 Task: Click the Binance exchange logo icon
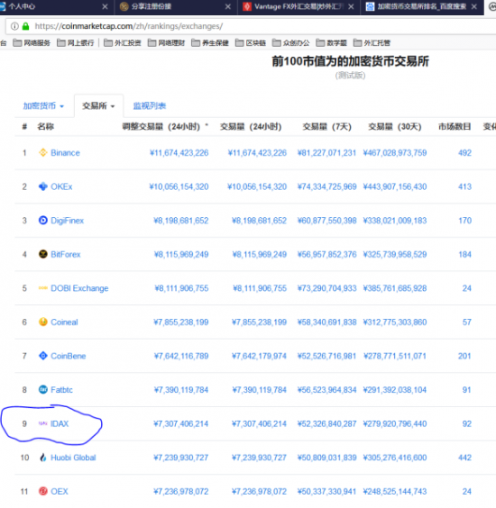[x=42, y=152]
